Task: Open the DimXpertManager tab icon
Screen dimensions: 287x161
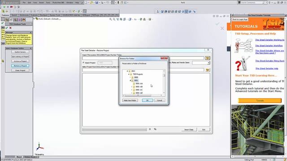Action: point(19,20)
